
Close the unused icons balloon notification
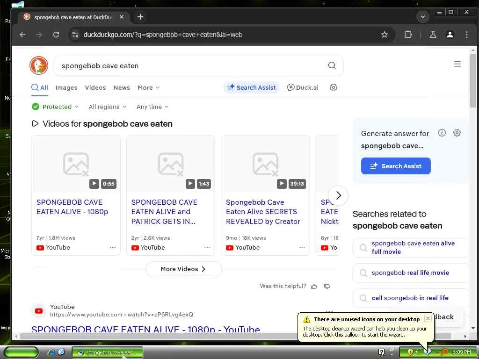tap(428, 318)
